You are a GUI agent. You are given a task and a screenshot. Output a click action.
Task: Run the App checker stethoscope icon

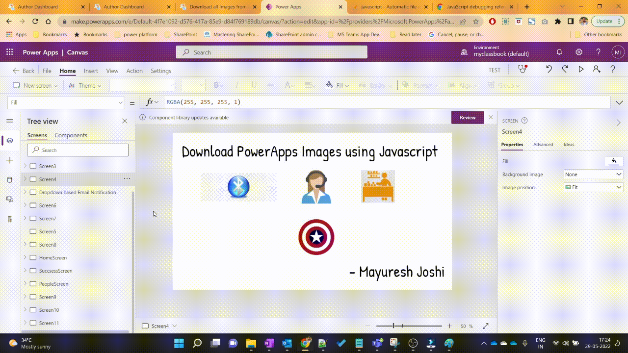coord(523,69)
